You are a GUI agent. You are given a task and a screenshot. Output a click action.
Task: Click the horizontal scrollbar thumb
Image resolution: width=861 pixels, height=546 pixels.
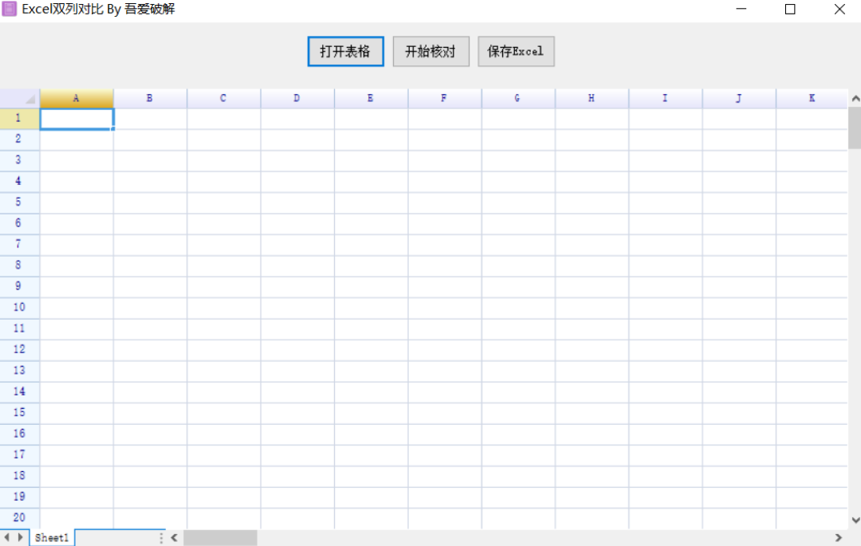coord(219,538)
